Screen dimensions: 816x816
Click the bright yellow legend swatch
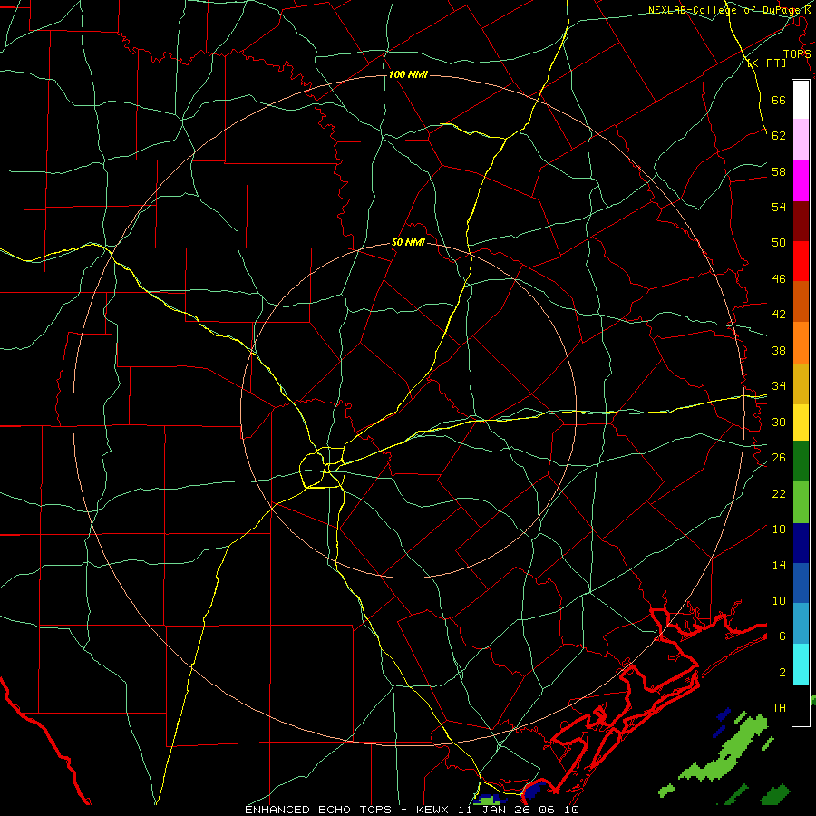(x=801, y=423)
